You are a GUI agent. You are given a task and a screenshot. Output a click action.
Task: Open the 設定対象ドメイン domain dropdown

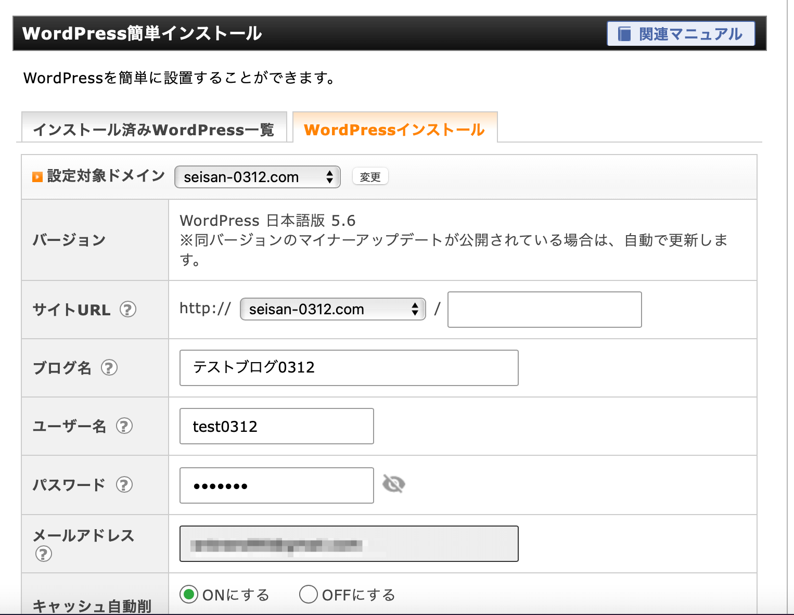(x=257, y=177)
